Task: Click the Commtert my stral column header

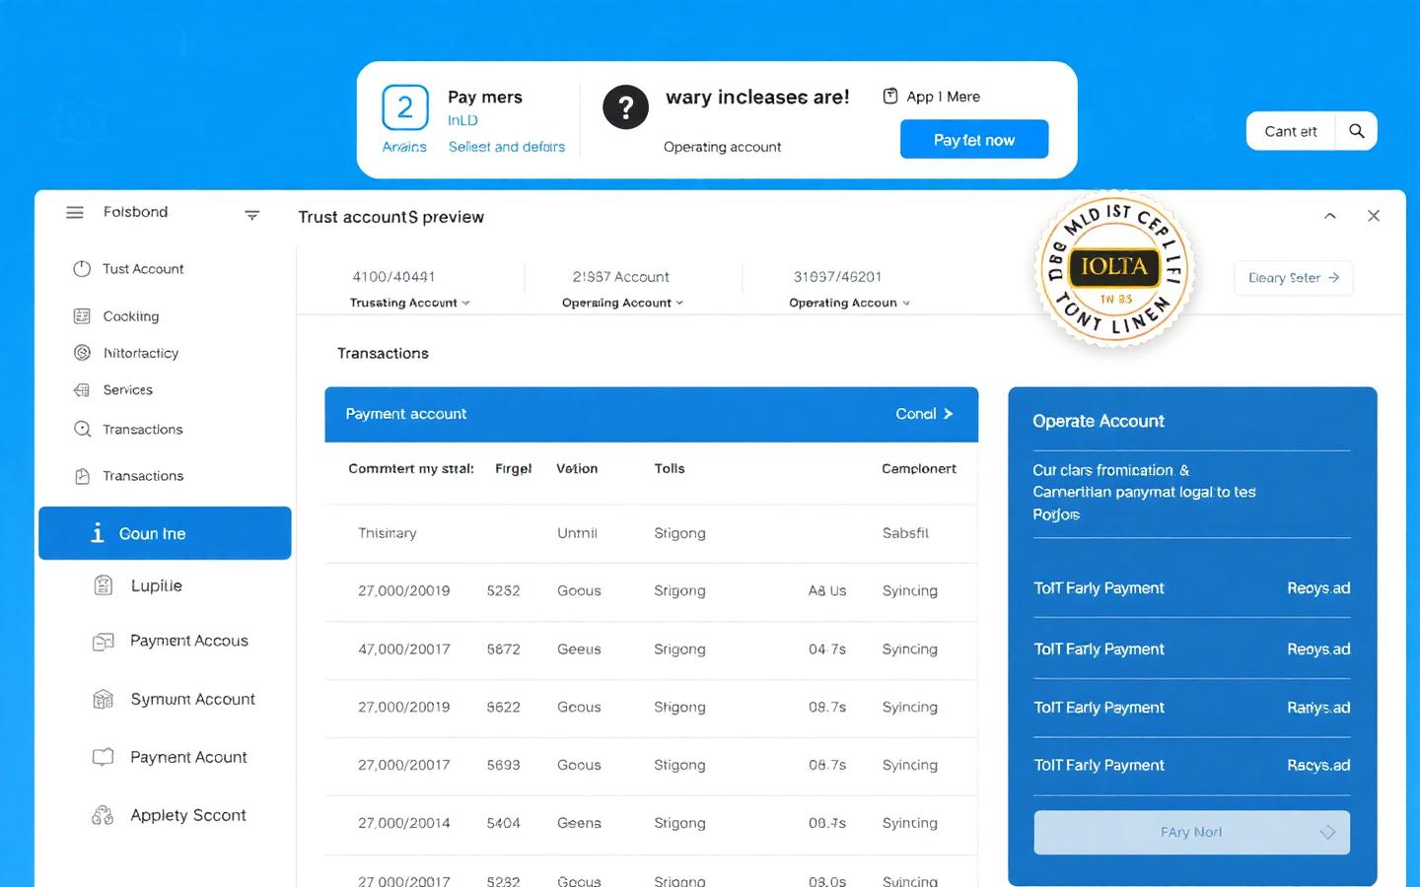Action: [x=410, y=469]
